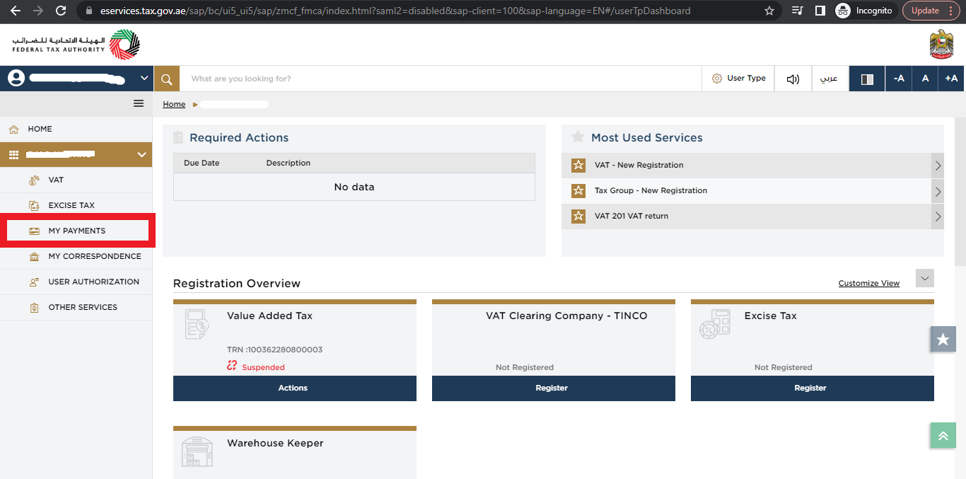The height and width of the screenshot is (479, 966).
Task: Click the My Correspondence building icon
Action: 34,256
